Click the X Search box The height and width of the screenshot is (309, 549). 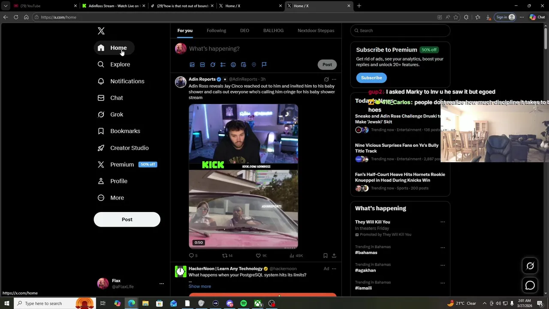400,30
